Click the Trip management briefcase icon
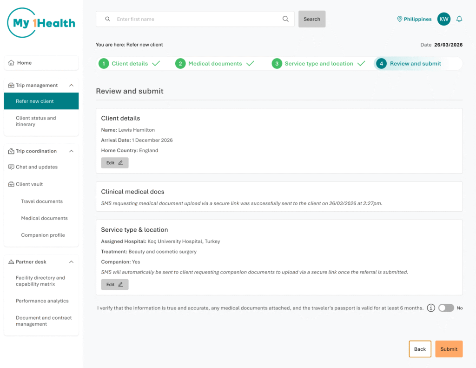This screenshot has height=368, width=476. pos(11,86)
